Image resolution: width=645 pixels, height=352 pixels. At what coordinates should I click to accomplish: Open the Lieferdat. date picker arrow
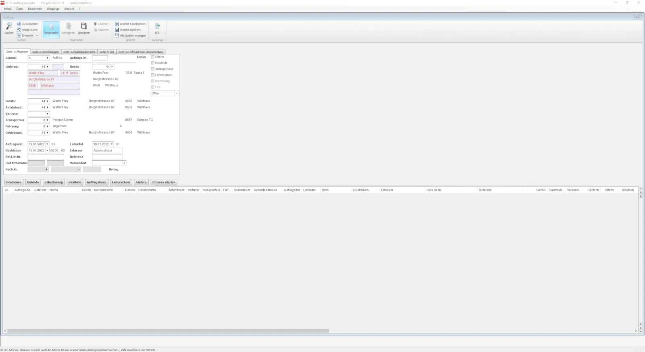pos(112,144)
